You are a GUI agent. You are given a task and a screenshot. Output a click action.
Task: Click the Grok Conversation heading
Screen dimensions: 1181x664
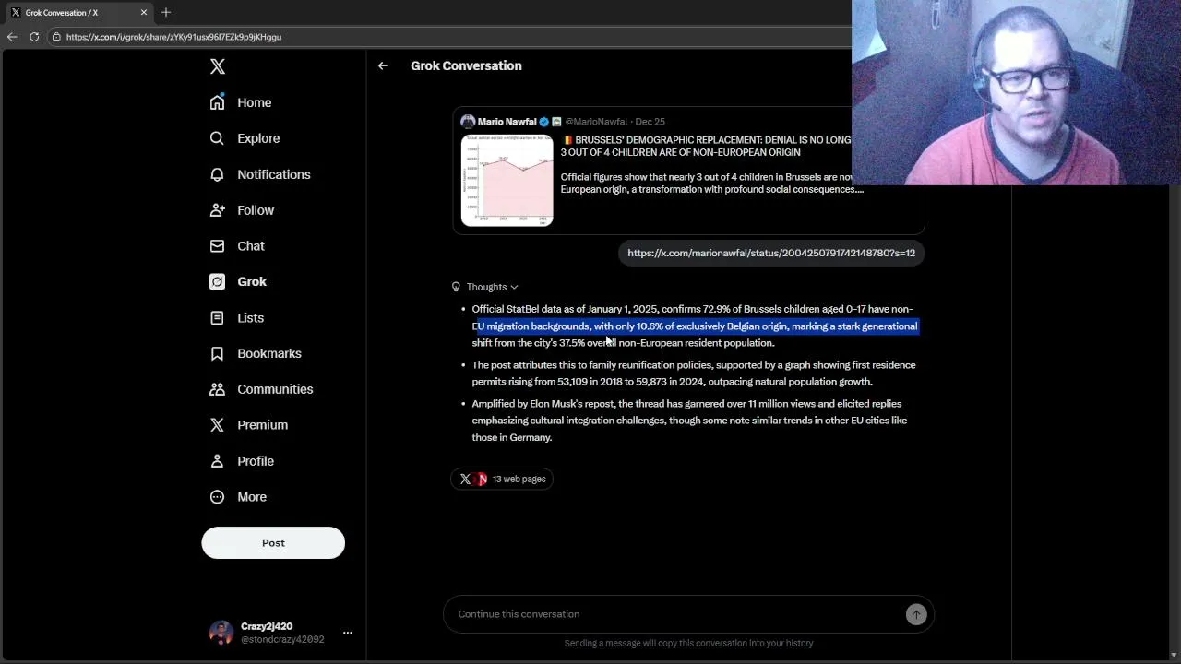click(x=466, y=65)
